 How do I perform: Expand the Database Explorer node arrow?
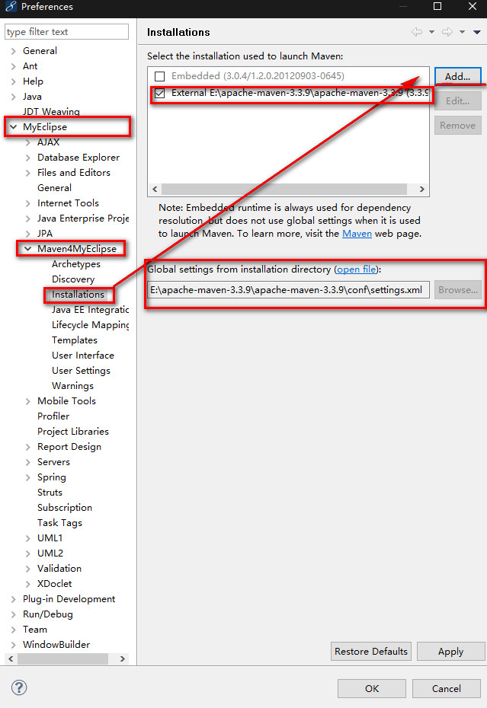tap(27, 158)
